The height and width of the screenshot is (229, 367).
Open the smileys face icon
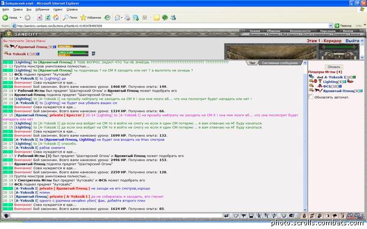point(283,216)
